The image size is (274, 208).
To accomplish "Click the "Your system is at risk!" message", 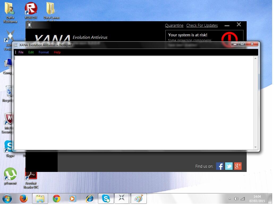I will coord(188,35).
